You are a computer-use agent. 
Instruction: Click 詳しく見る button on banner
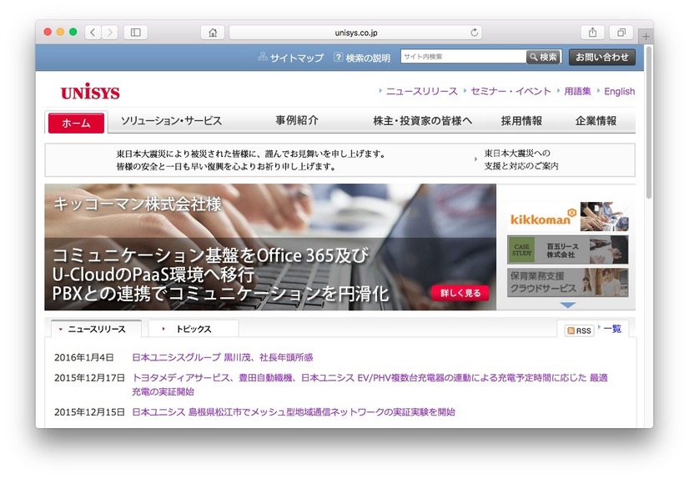(x=460, y=293)
